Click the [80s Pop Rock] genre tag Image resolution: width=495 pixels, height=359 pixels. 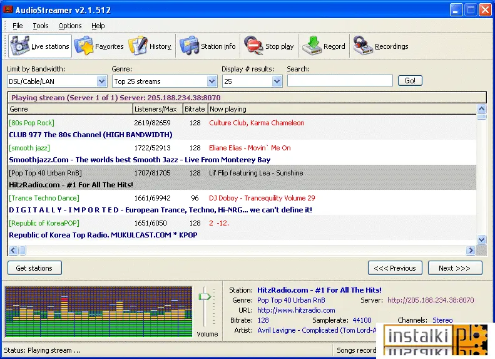coord(31,123)
